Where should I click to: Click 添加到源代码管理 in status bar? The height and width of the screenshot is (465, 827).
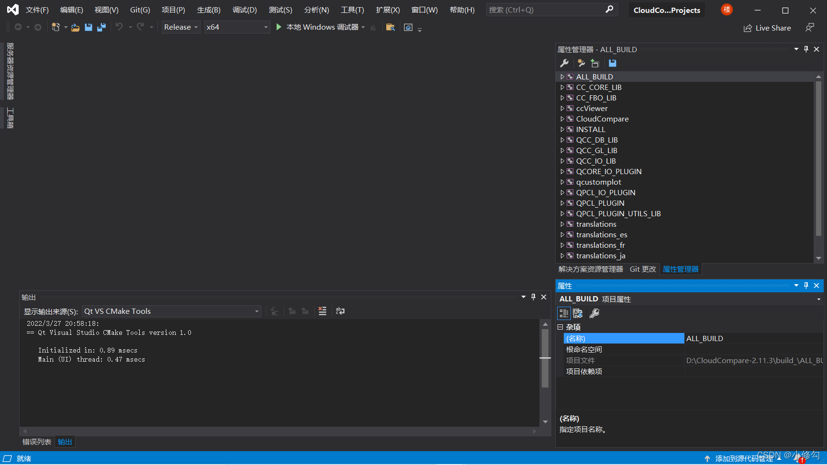[x=744, y=459]
